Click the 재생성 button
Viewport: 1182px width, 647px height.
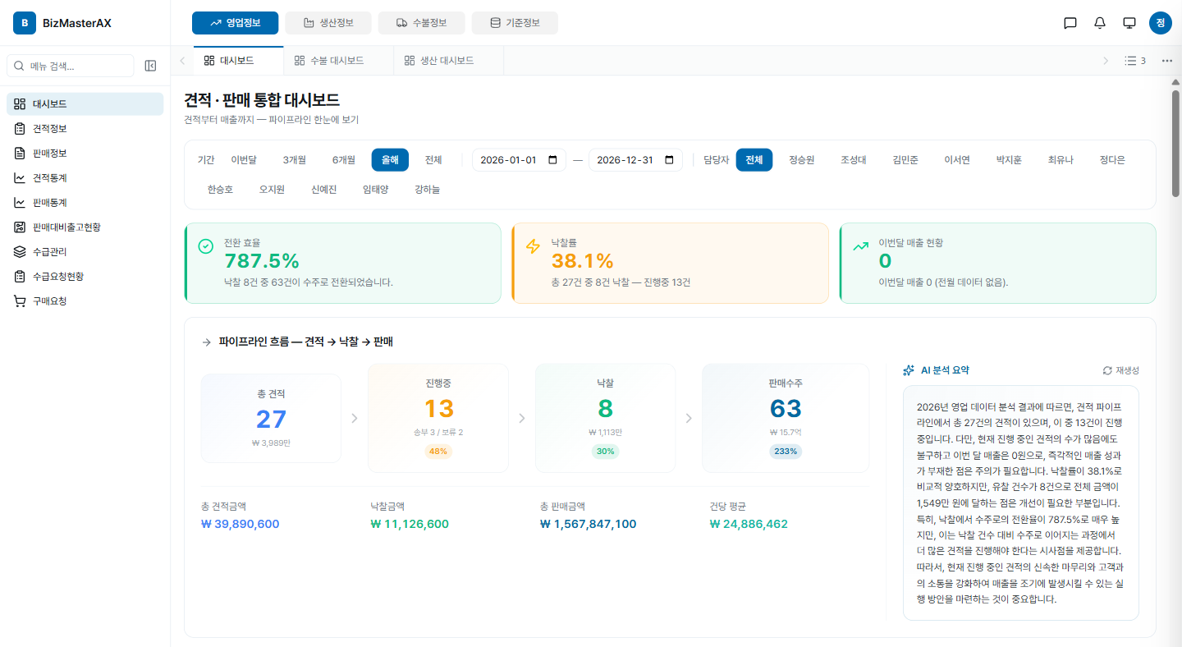[x=1120, y=370]
